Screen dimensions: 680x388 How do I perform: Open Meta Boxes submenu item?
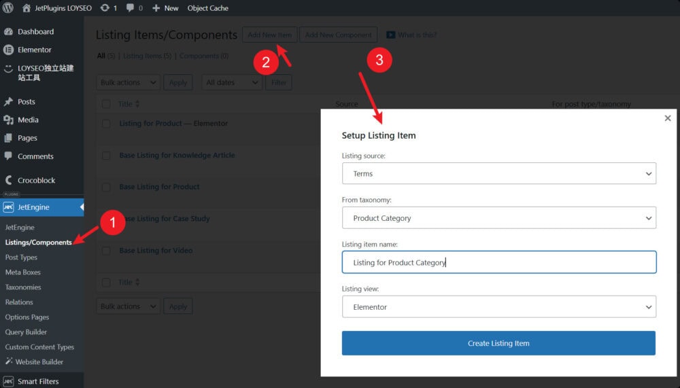22,272
